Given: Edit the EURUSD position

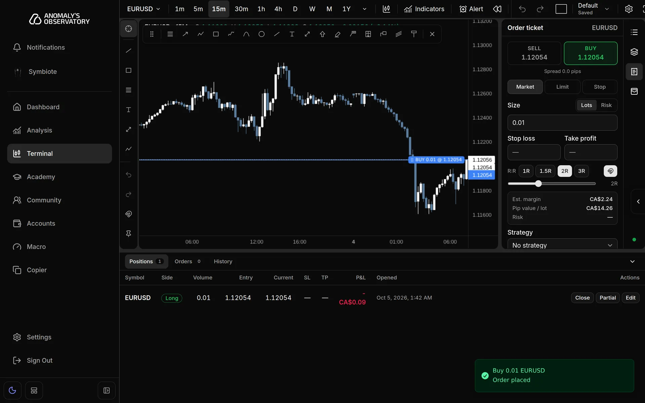Looking at the screenshot, I should point(630,298).
